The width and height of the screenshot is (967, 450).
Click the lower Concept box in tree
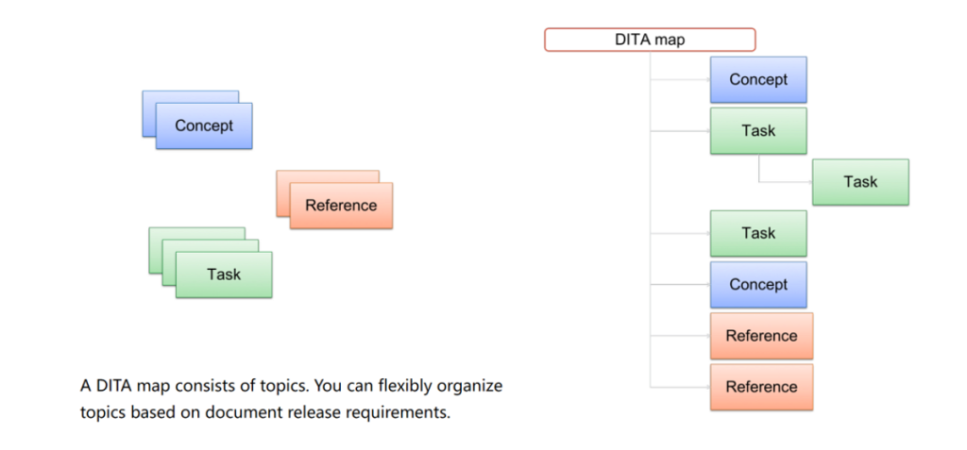tap(758, 284)
